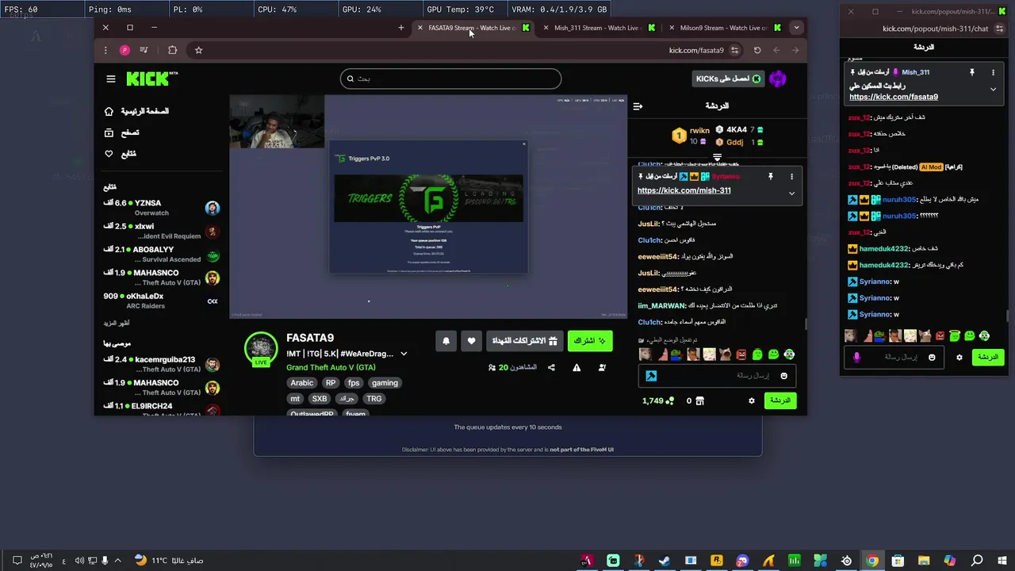
Task: Open a new browser tab with plus
Action: point(401,28)
